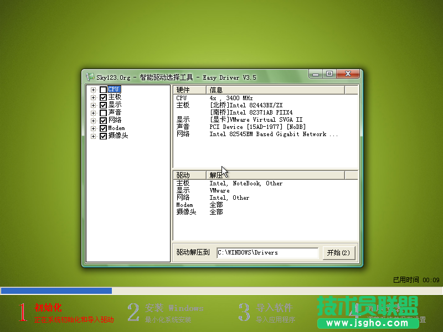Uncheck the Modem driver checkbox
The height and width of the screenshot is (332, 443).
tap(103, 128)
